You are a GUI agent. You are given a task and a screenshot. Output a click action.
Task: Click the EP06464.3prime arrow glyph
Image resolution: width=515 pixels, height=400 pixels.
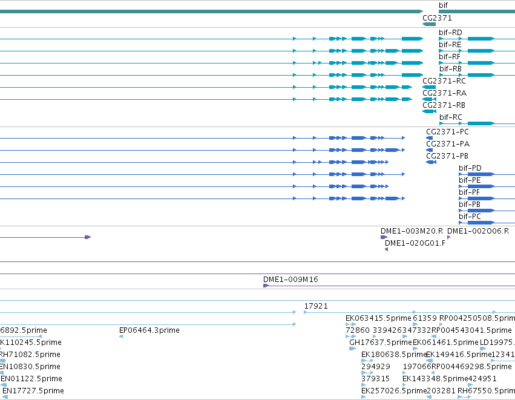[121, 336]
